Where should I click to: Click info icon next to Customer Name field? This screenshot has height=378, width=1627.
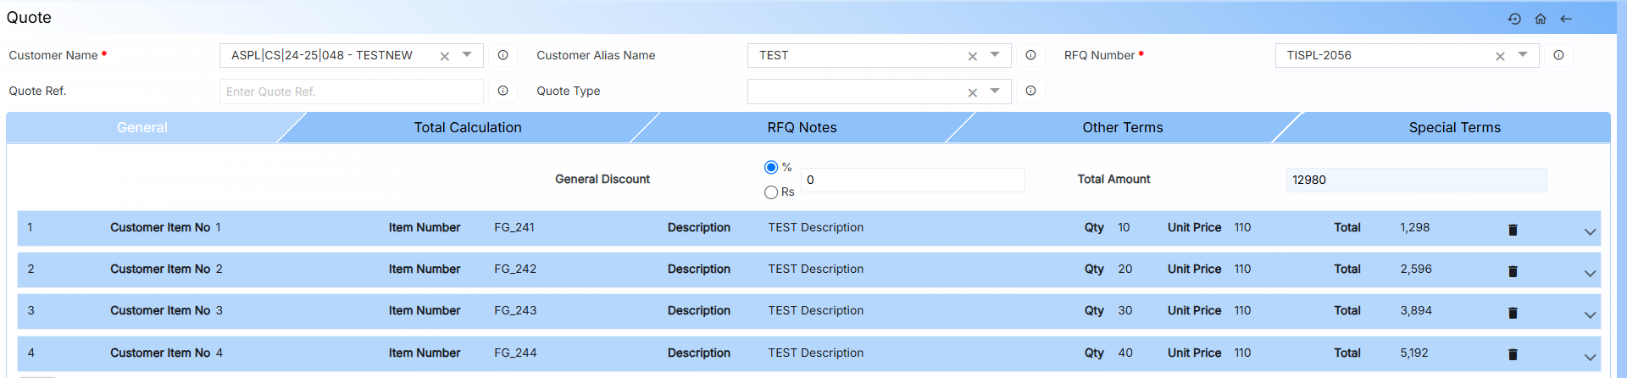point(503,55)
